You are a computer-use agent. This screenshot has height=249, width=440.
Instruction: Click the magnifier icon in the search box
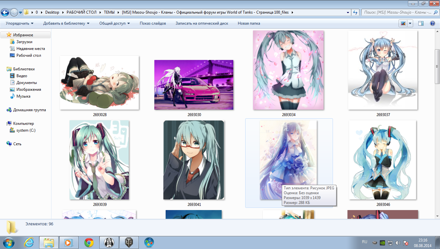(x=435, y=12)
